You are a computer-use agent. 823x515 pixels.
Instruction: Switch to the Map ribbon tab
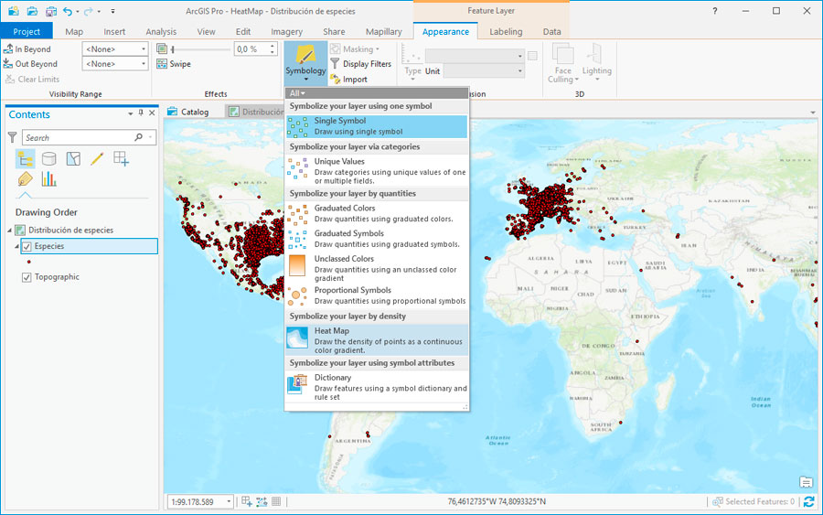tap(74, 31)
